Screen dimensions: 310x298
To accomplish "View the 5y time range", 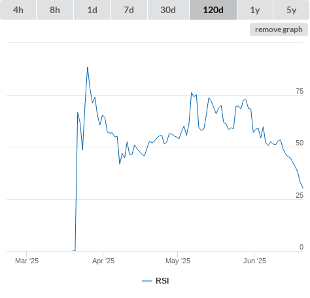I will (x=292, y=10).
